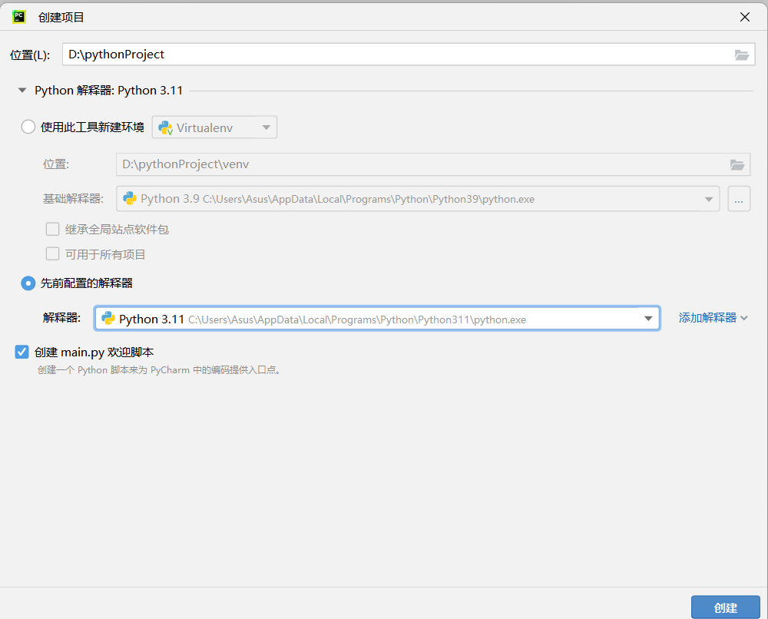768x619 pixels.
Task: Click the Python 解释器: Python 3.11 header text
Action: point(109,91)
